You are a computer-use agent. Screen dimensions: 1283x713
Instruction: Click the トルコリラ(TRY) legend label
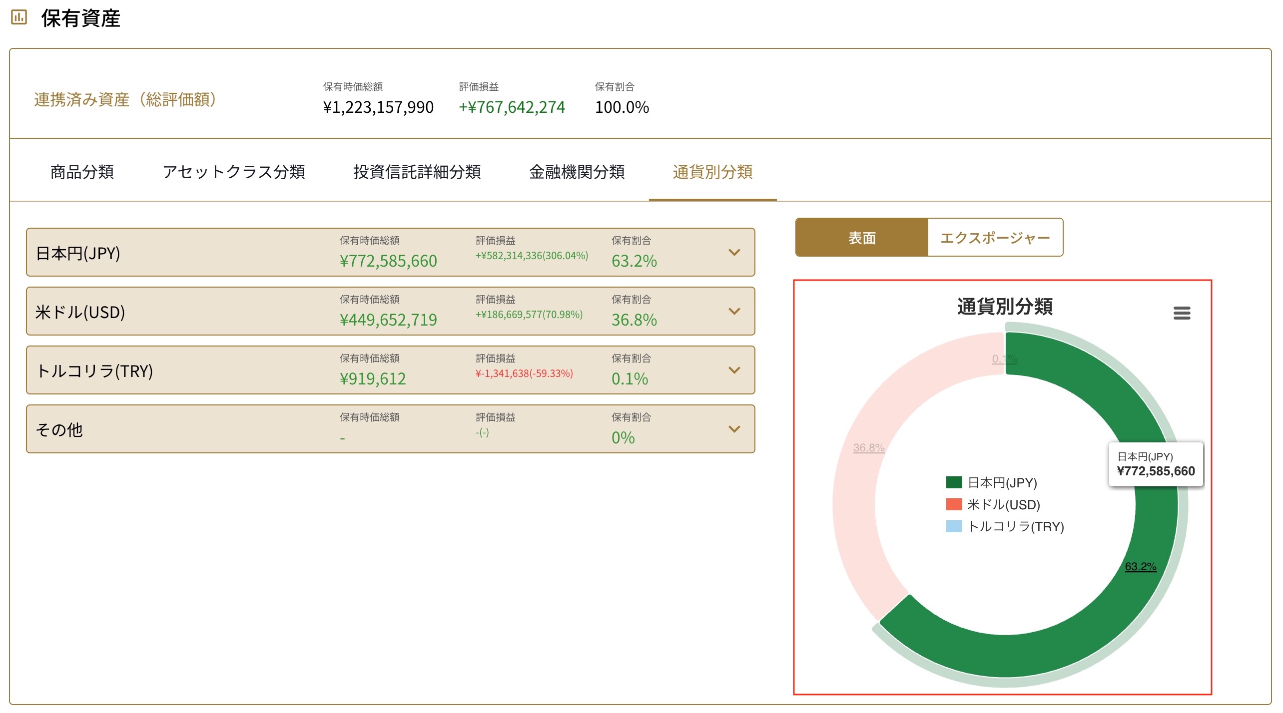pos(1016,527)
